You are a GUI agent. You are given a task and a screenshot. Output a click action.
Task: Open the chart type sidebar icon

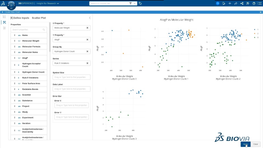[x=4, y=17]
